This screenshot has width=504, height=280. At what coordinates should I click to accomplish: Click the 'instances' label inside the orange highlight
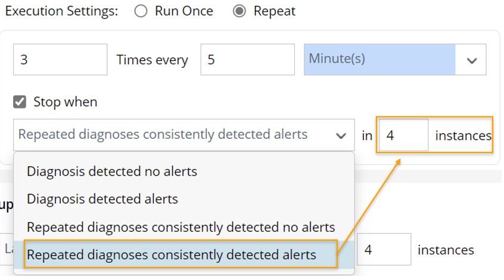463,136
